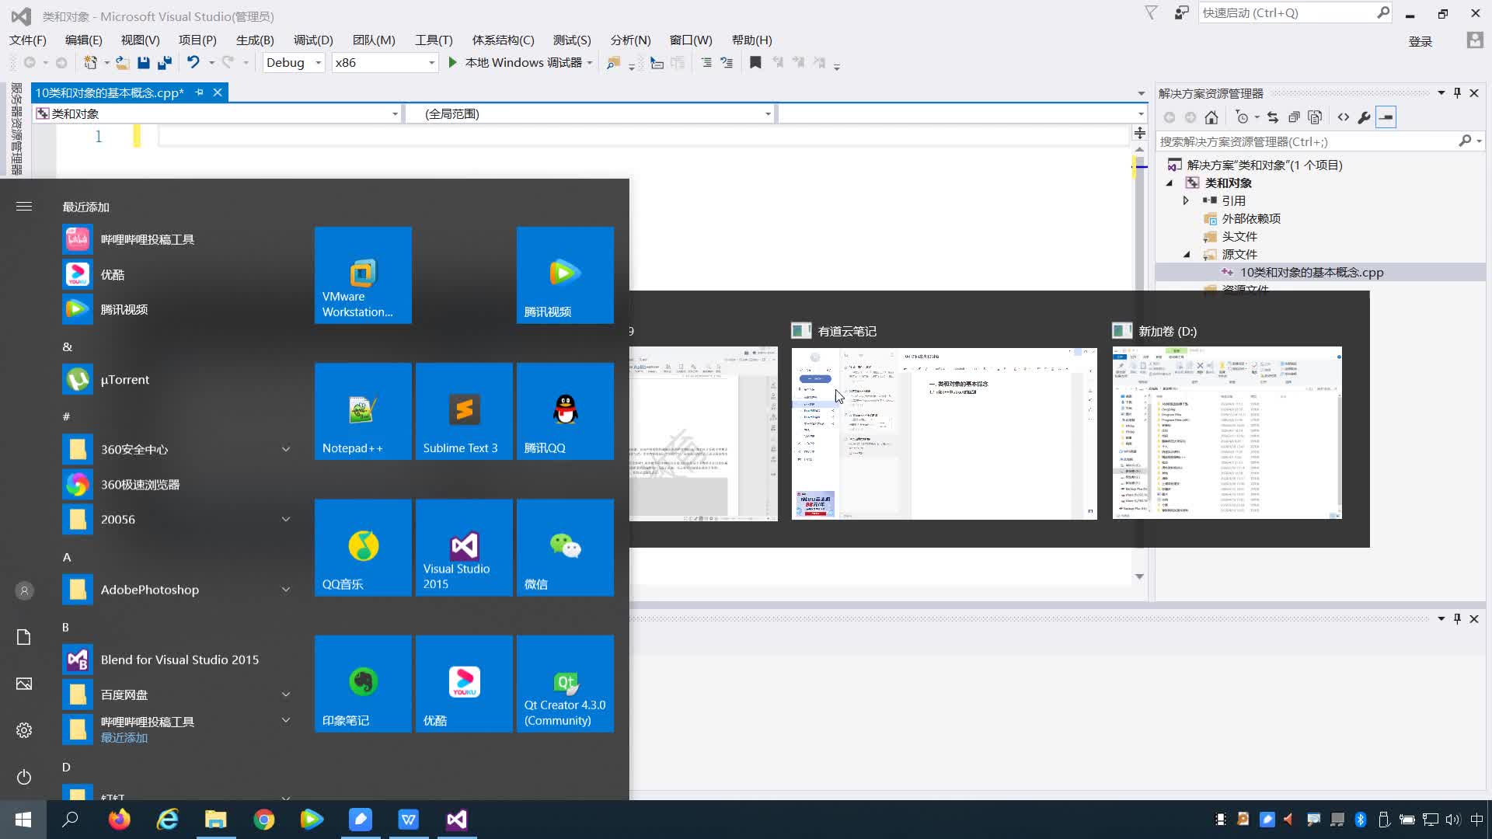The image size is (1492, 839).
Task: Expand Start menu hamburger button
Action: (x=24, y=207)
